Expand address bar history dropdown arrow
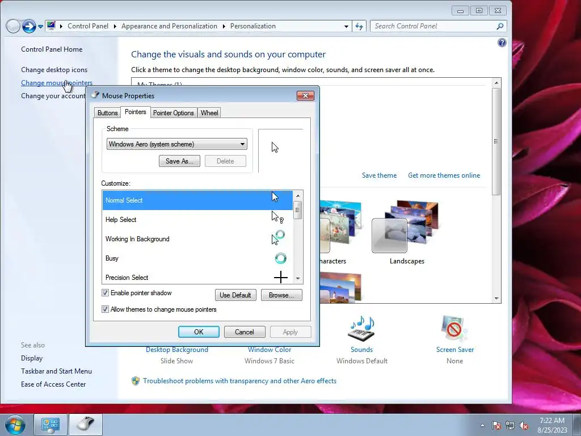The image size is (581, 436). tap(346, 26)
